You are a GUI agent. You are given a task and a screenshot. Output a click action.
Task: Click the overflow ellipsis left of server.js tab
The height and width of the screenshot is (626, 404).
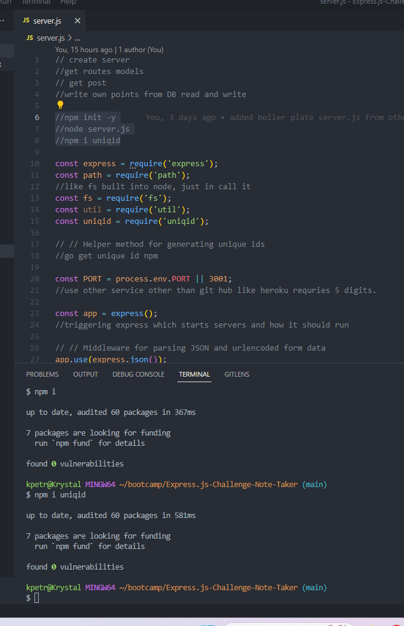[2, 21]
